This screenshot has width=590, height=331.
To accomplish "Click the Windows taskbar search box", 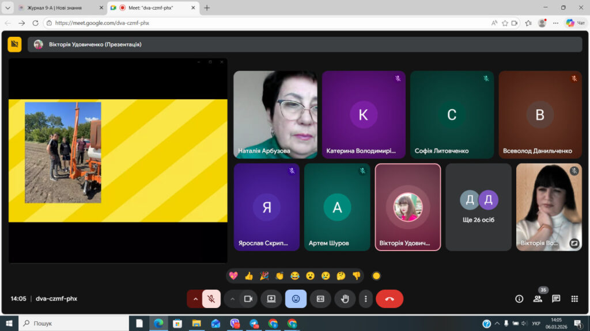I will (x=72, y=324).
